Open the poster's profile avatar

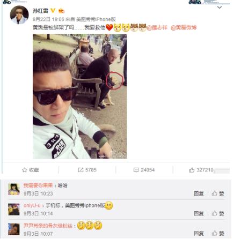pos(19,15)
